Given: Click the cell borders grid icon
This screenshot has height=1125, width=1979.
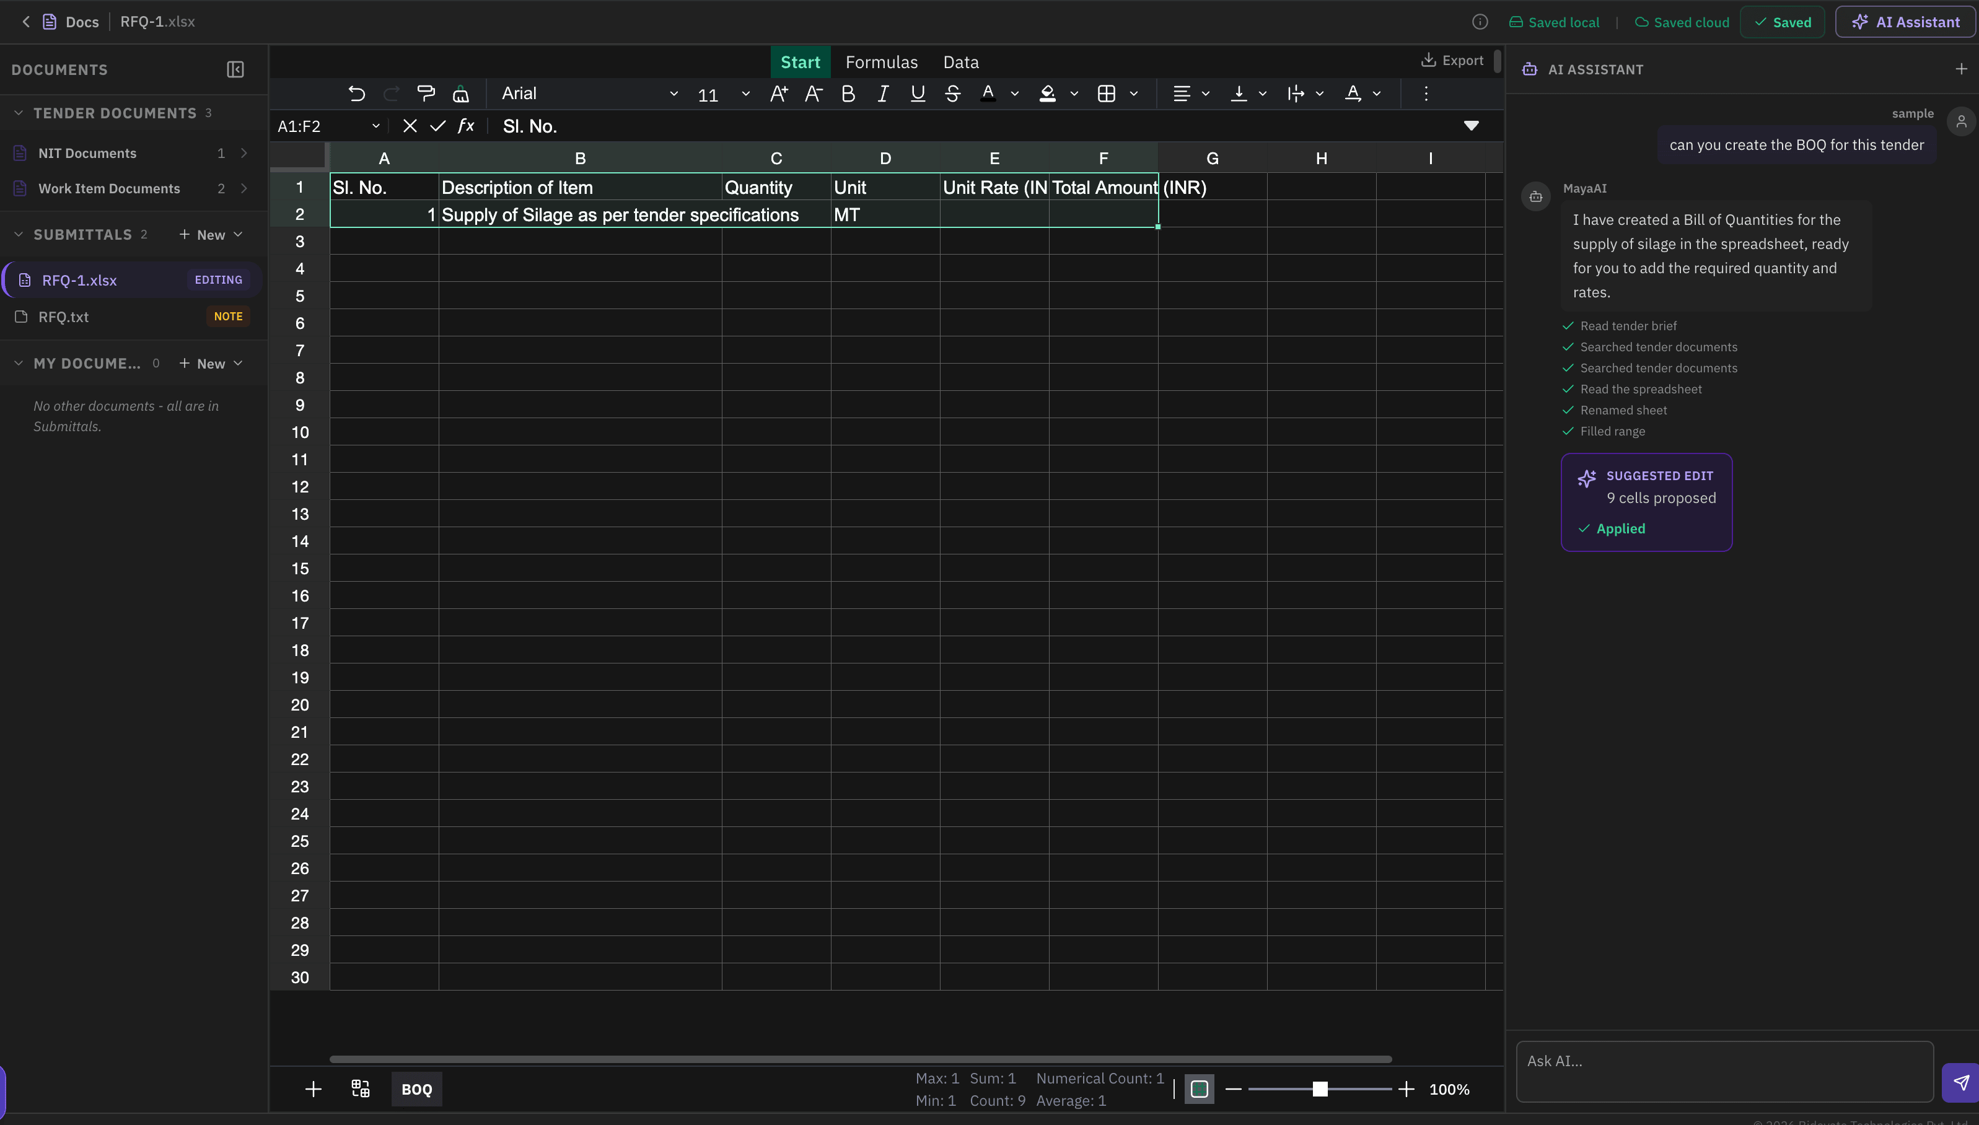Looking at the screenshot, I should pos(1107,94).
